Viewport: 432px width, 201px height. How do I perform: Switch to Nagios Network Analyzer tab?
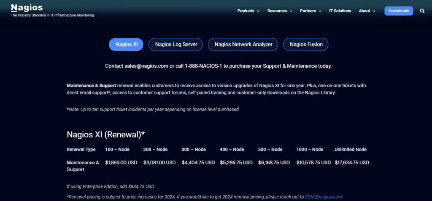243,44
